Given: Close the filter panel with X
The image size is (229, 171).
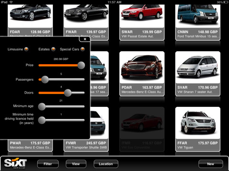Looking at the screenshot, I should 85,39.
